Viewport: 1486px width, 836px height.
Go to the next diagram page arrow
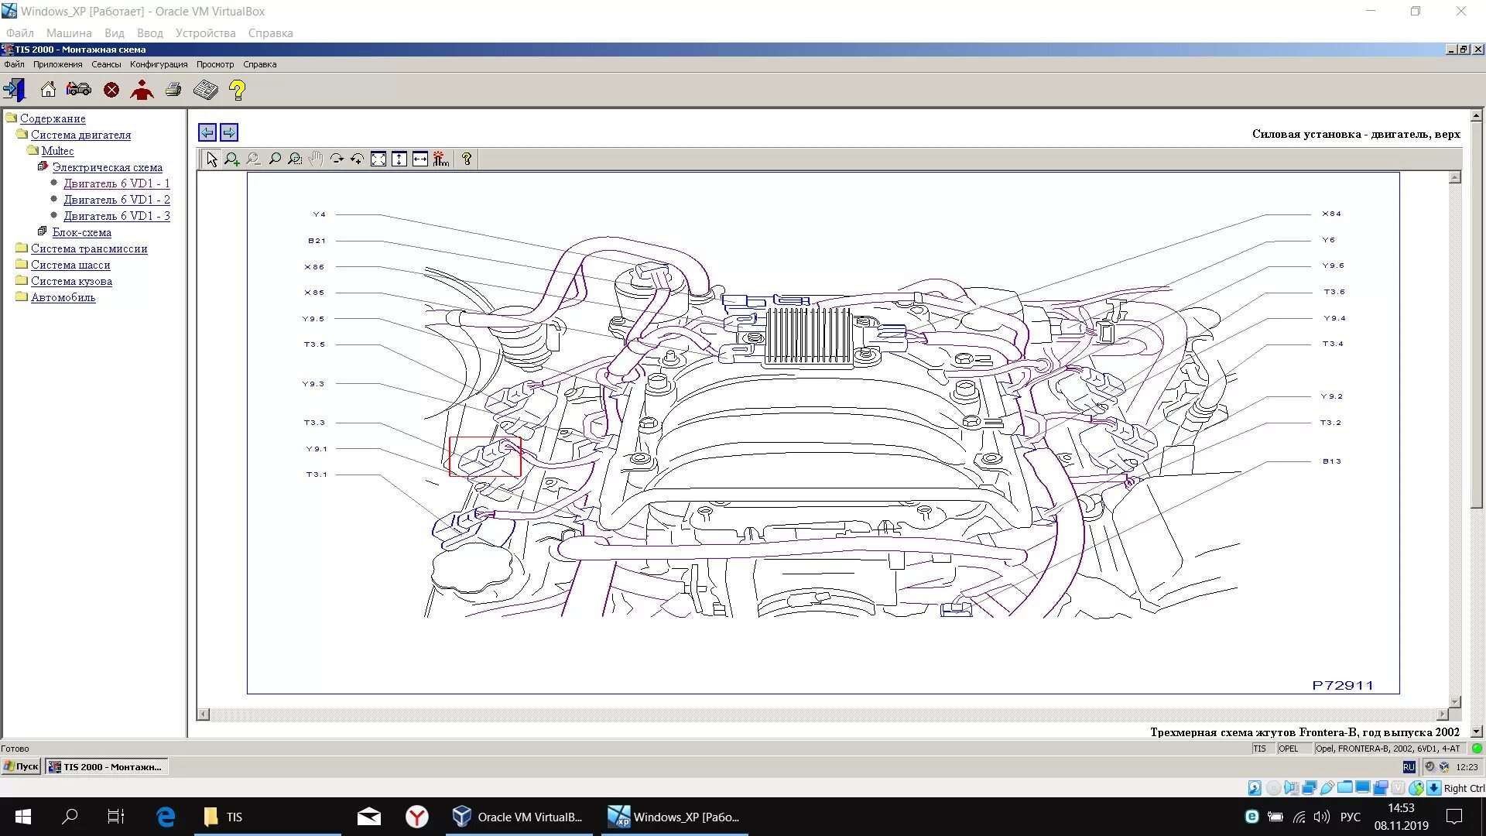(229, 132)
